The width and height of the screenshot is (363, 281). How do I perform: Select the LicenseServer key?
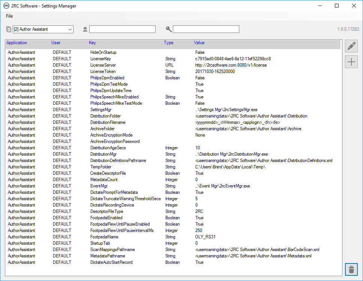click(103, 65)
